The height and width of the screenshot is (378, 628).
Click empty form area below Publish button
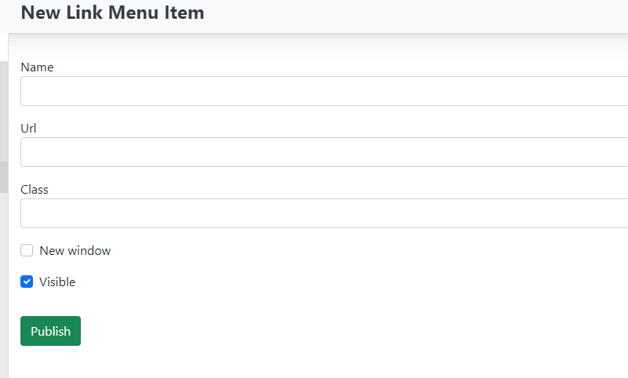point(235,362)
